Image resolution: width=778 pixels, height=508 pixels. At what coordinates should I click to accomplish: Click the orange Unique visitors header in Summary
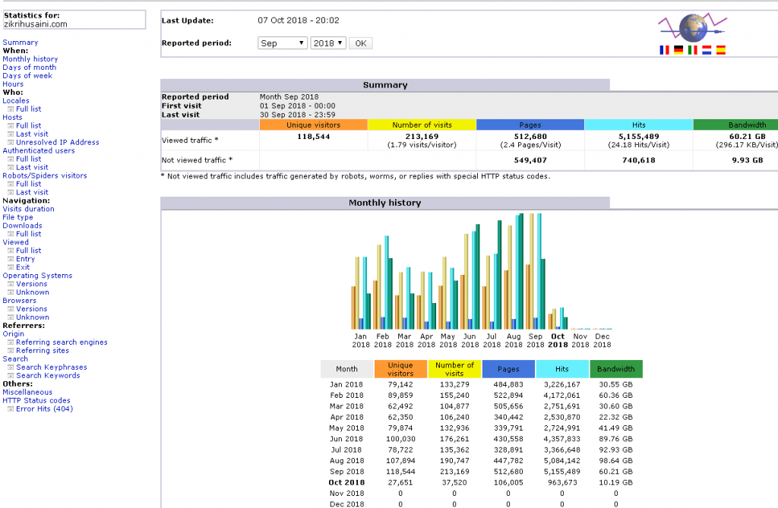313,125
